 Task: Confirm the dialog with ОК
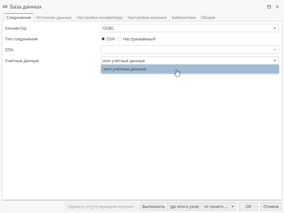pos(248,206)
